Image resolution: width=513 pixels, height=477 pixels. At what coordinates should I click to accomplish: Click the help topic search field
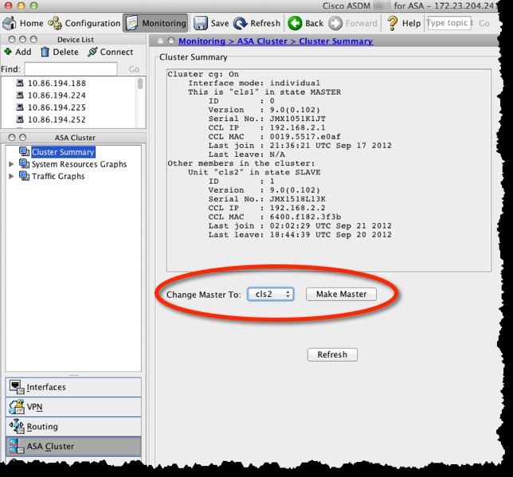(x=449, y=23)
